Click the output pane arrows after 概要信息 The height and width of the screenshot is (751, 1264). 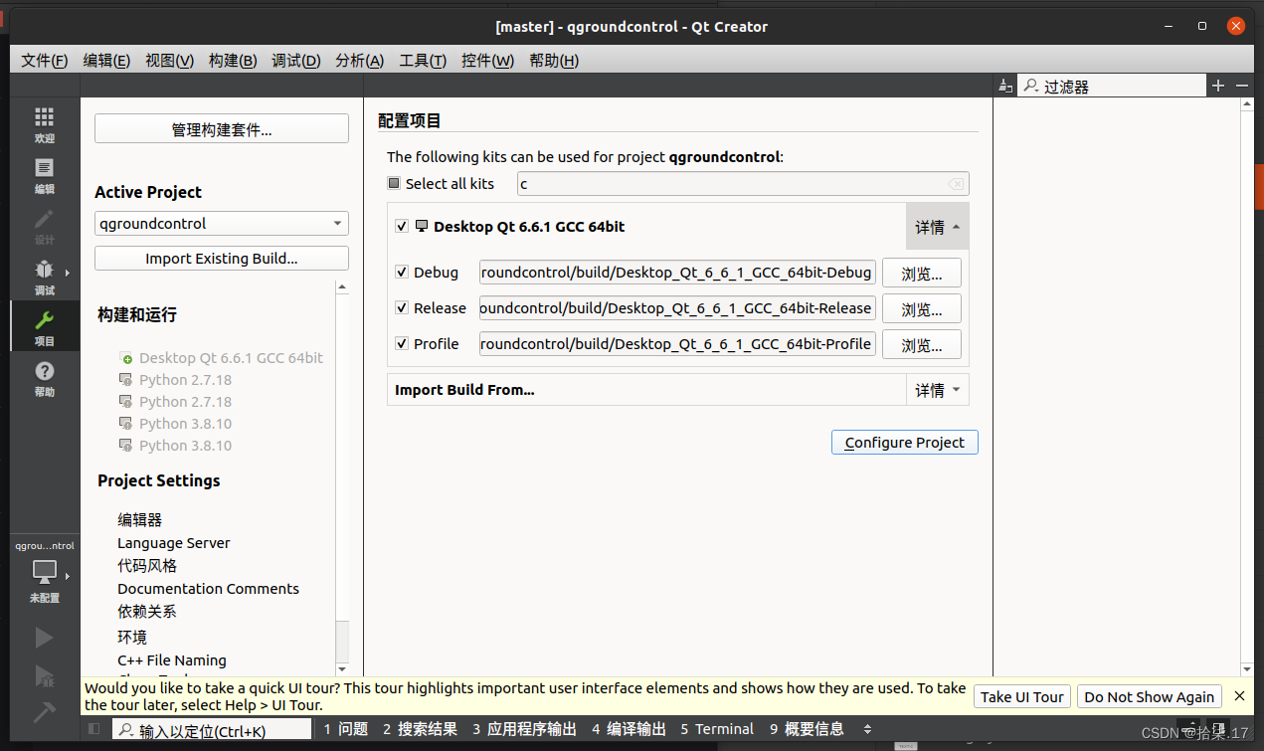867,729
